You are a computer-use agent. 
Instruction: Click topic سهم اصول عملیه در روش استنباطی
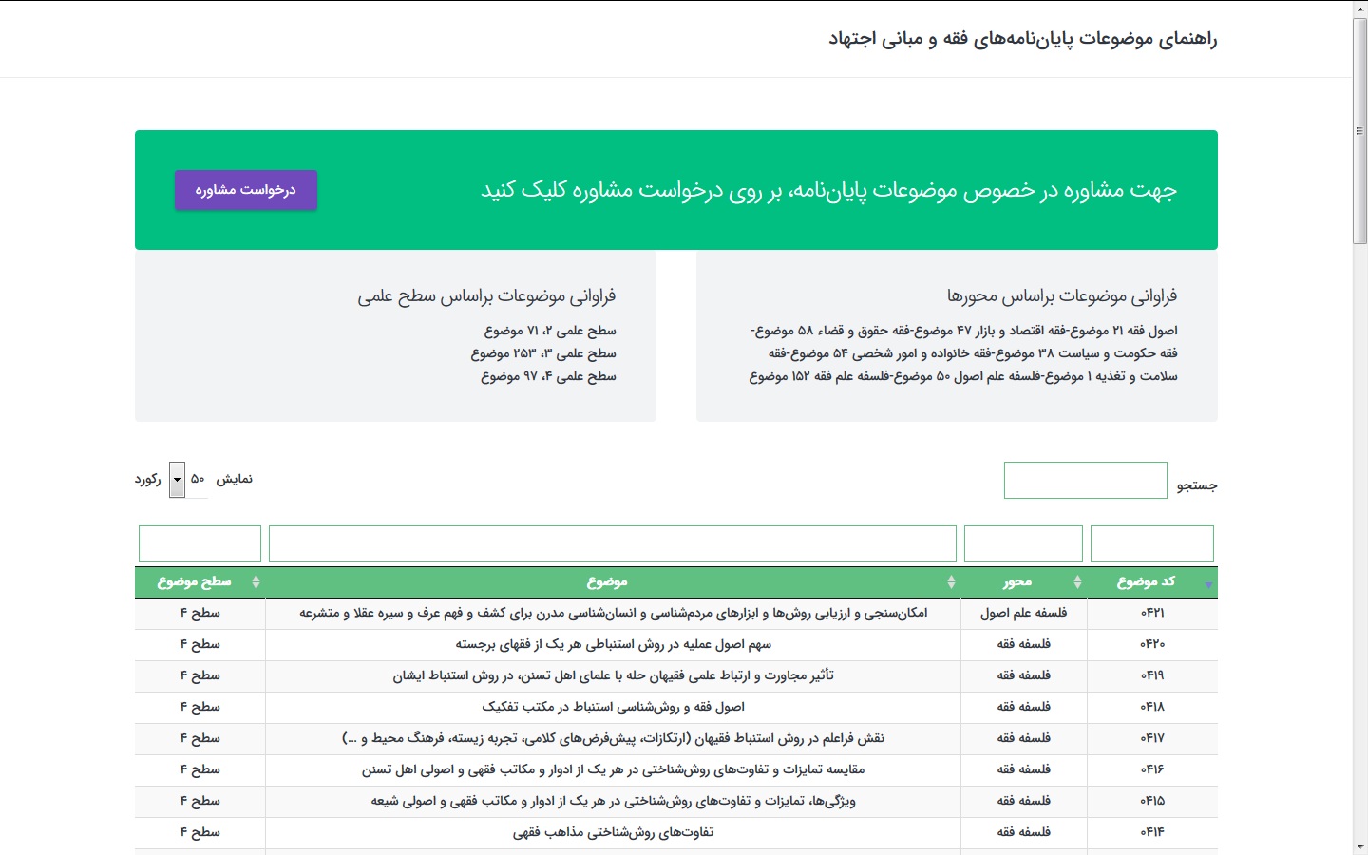(x=614, y=645)
